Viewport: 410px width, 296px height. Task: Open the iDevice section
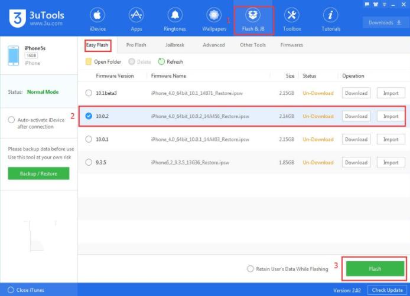[x=97, y=20]
